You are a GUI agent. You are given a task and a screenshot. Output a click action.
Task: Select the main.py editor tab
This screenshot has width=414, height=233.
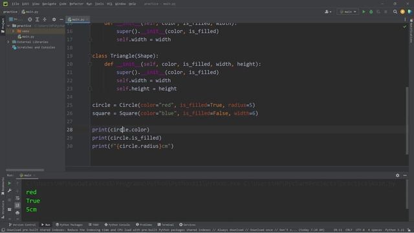click(x=78, y=19)
